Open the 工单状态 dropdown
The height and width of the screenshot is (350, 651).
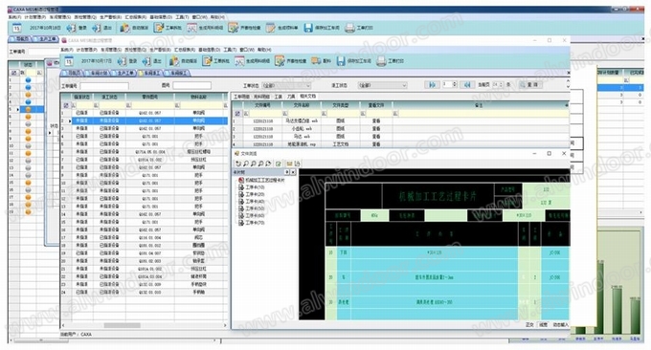(286, 85)
